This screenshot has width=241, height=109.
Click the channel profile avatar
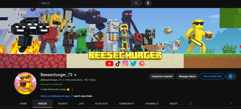[25, 83]
